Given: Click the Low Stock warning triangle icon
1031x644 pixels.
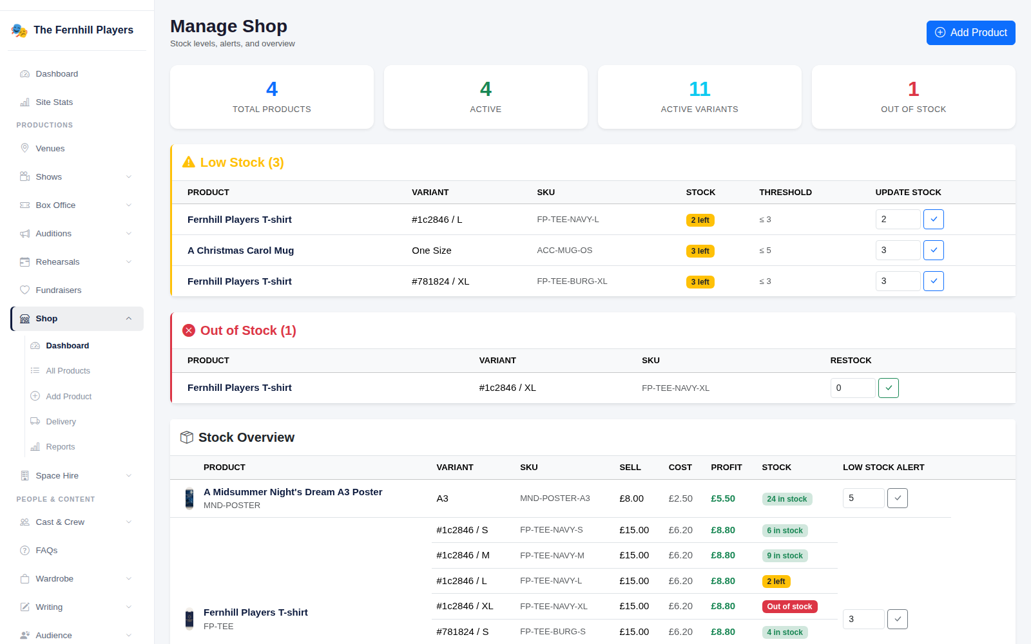Looking at the screenshot, I should point(188,162).
